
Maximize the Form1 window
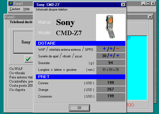(x=148, y=4)
